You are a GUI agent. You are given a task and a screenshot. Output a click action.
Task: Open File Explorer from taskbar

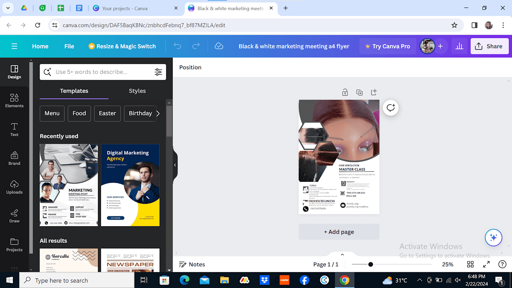(x=224, y=280)
